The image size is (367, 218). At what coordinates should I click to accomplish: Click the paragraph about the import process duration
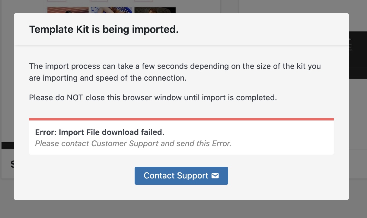point(175,72)
